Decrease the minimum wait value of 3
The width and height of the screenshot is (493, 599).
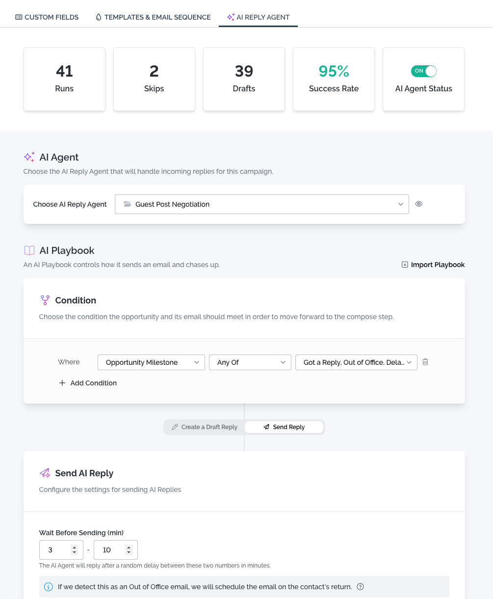(74, 553)
